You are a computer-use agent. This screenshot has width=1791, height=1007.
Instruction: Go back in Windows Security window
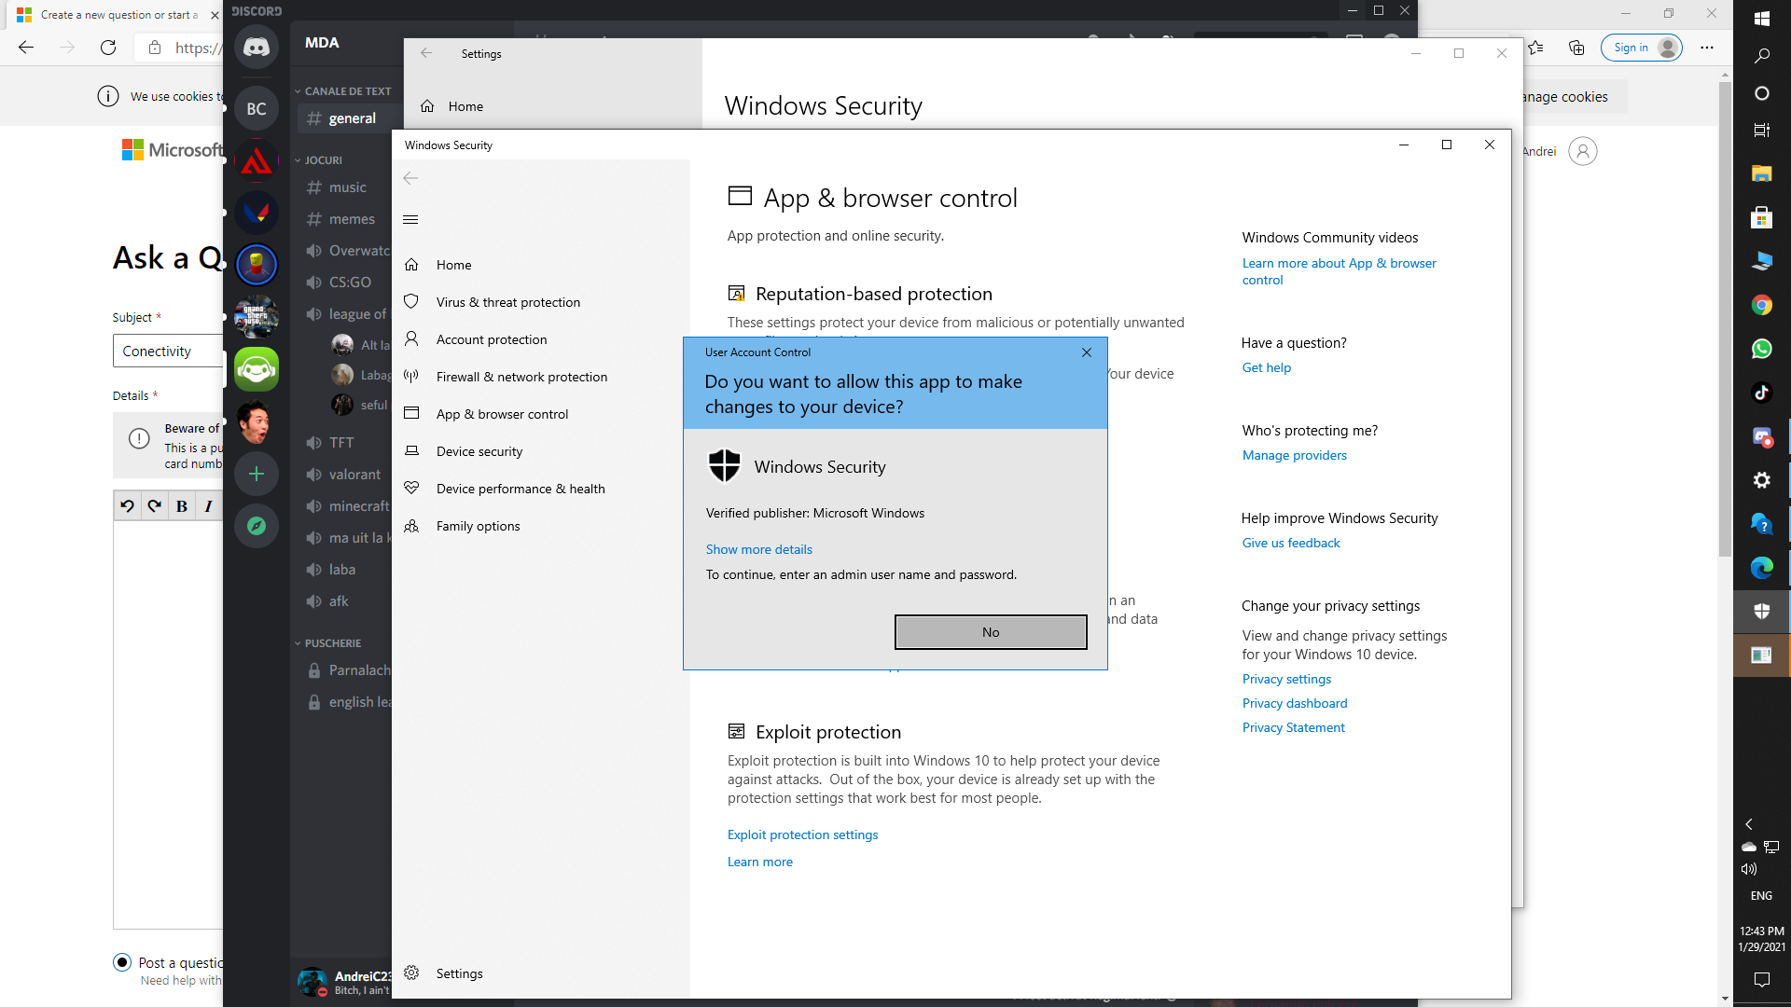click(x=410, y=178)
